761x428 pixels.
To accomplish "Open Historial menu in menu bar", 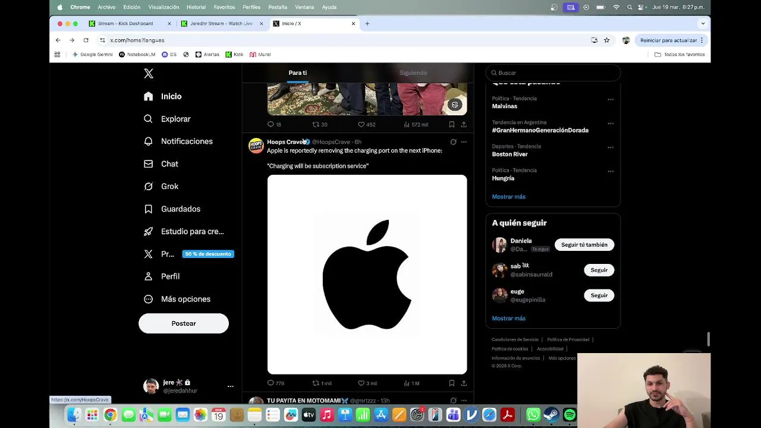I will pyautogui.click(x=196, y=7).
